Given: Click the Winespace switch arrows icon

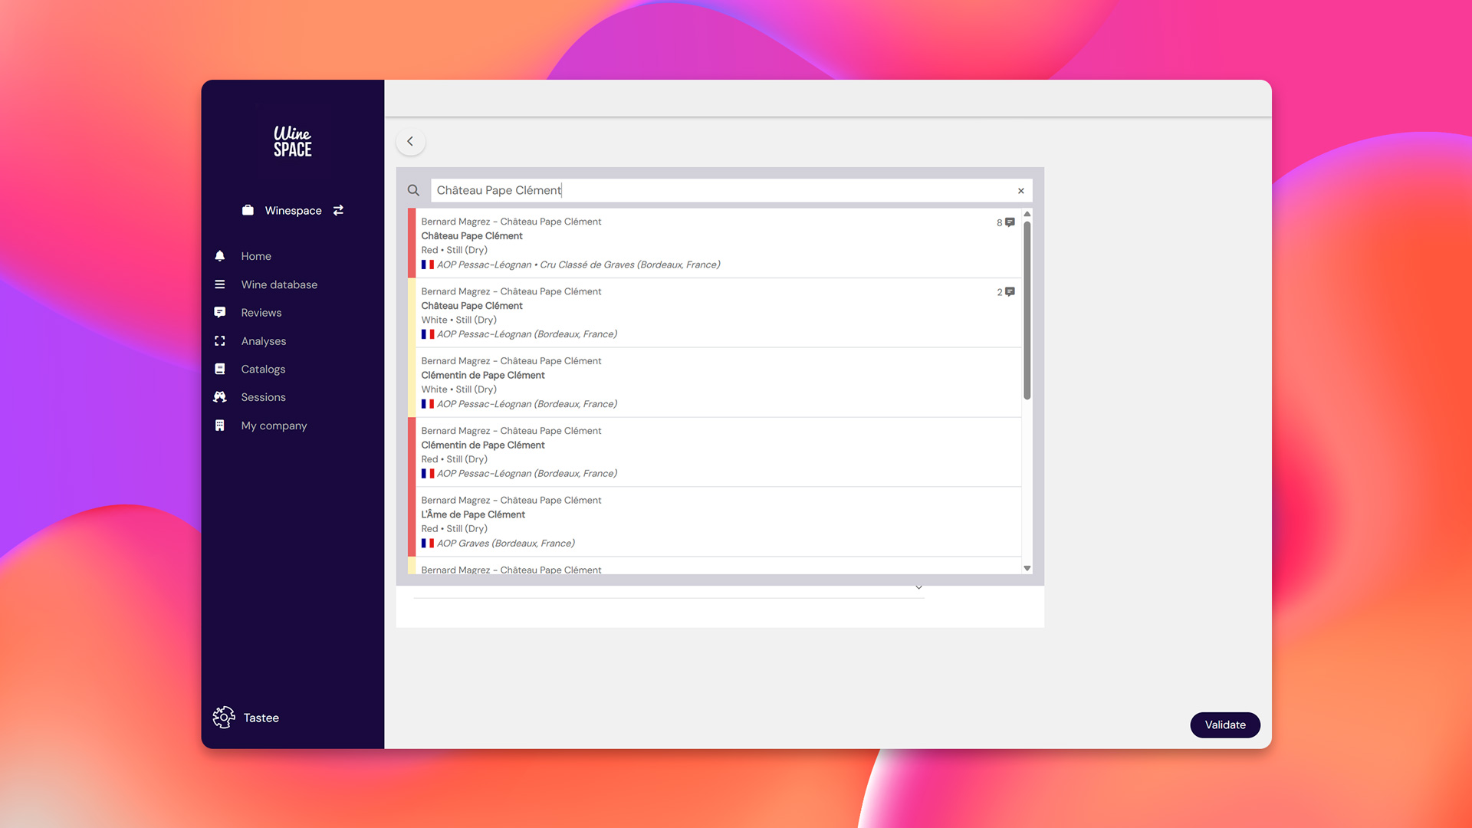Looking at the screenshot, I should point(338,210).
